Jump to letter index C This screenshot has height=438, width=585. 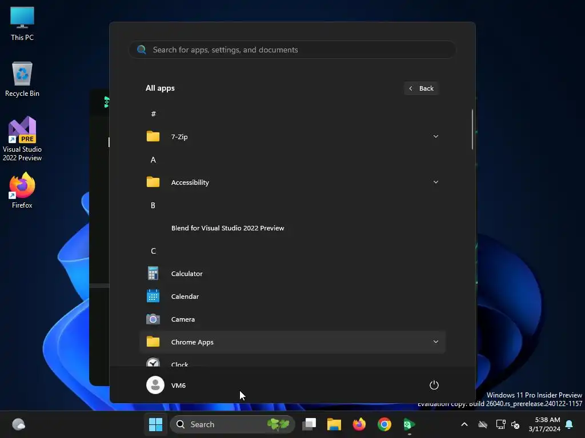(x=153, y=251)
